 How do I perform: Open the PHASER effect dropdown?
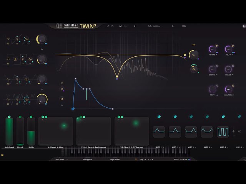(229, 75)
